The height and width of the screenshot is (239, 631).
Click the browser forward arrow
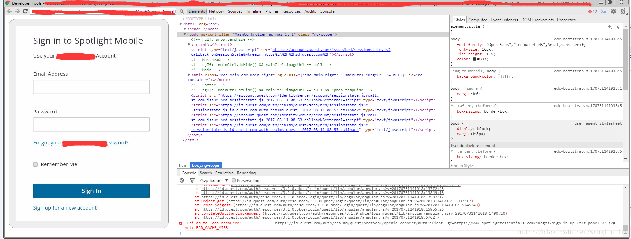[x=17, y=11]
